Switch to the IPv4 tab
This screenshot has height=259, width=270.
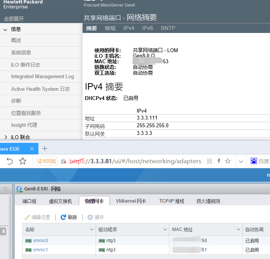[129, 28]
